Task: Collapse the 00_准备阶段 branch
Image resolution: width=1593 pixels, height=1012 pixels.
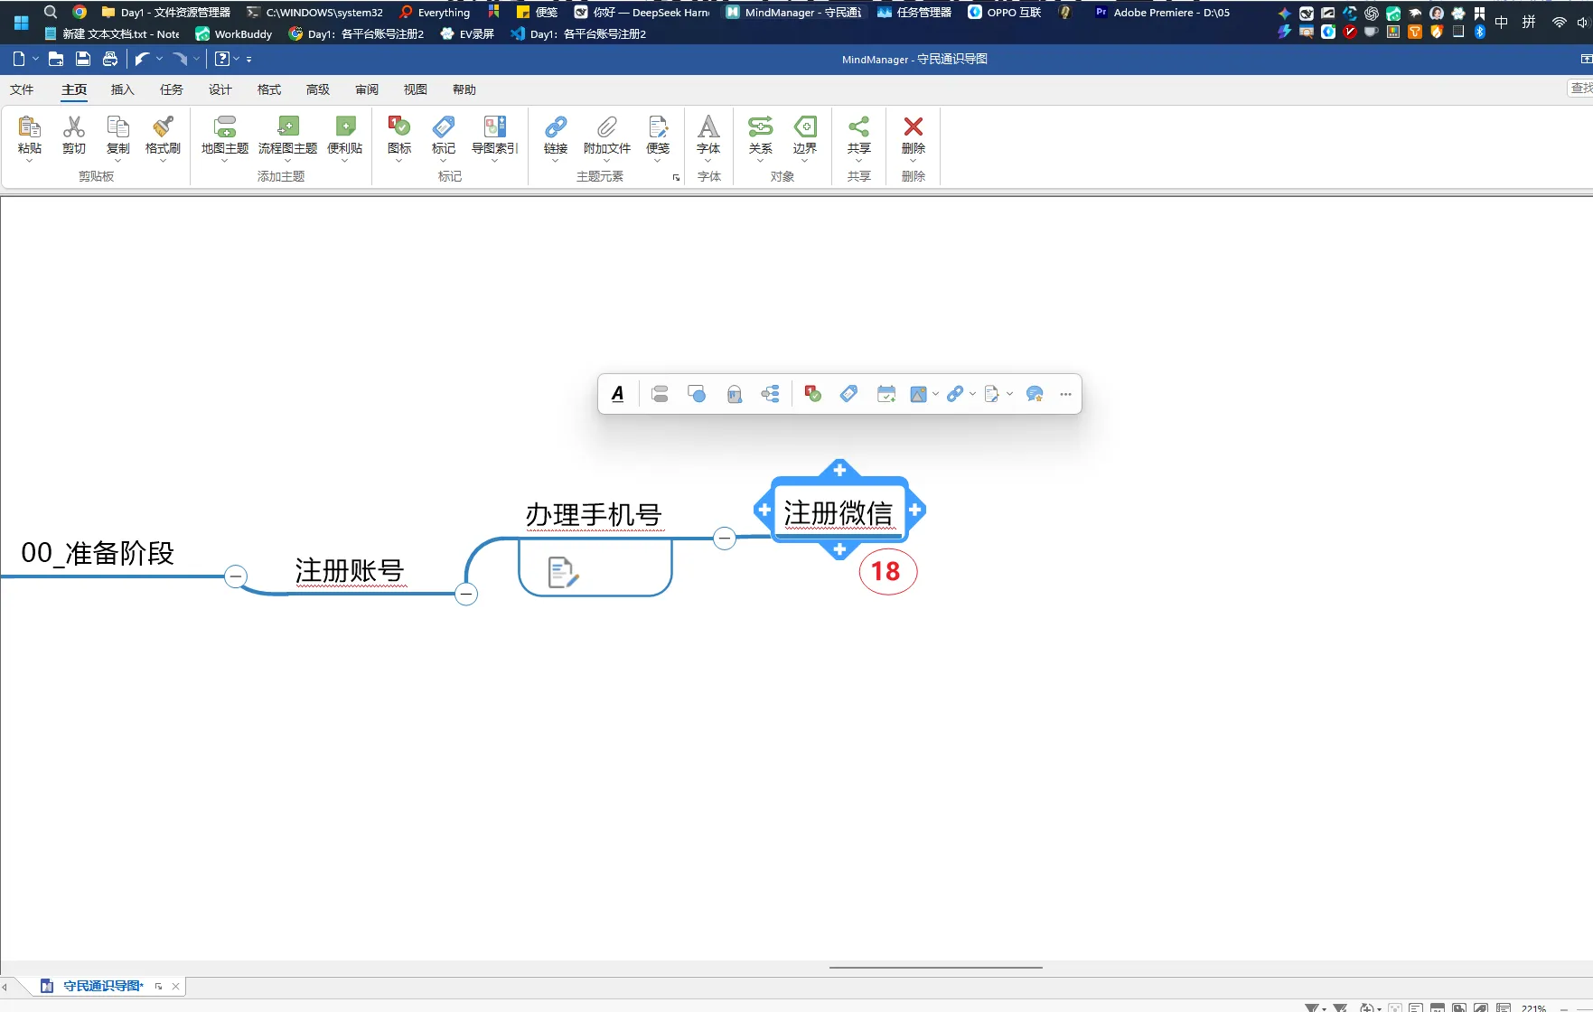Action: 236,576
